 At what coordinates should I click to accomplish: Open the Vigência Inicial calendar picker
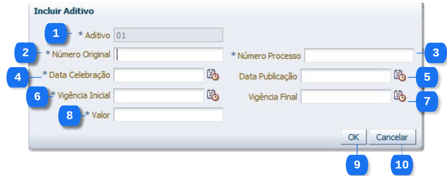coord(213,95)
